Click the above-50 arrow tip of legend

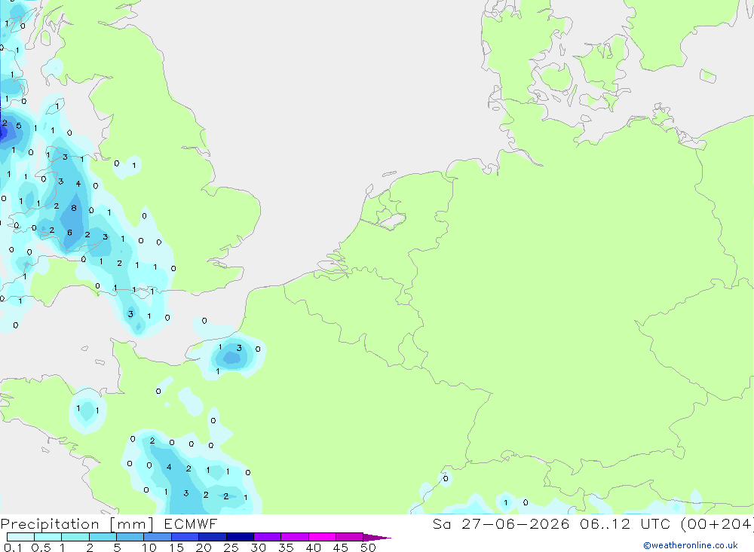(377, 538)
